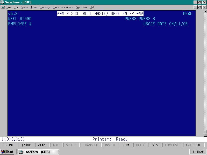Click the VT420 emulation status button

[42, 145]
